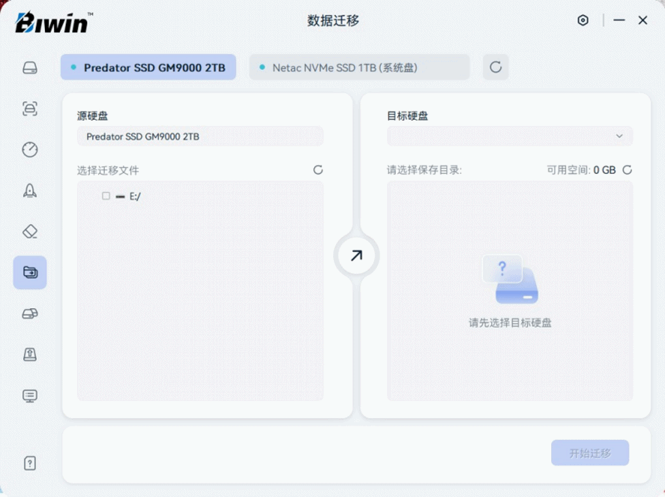Open help question mark icon
Screen dimensions: 665x497
pyautogui.click(x=30, y=463)
